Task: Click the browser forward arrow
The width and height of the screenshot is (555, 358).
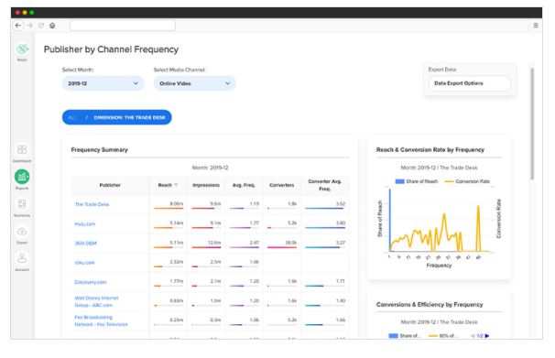Action: point(29,26)
